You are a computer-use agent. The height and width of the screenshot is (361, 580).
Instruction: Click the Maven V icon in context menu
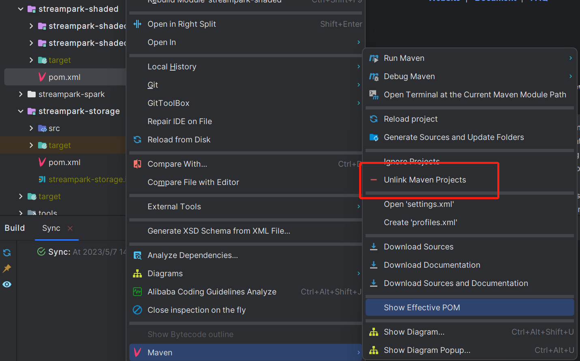click(137, 352)
